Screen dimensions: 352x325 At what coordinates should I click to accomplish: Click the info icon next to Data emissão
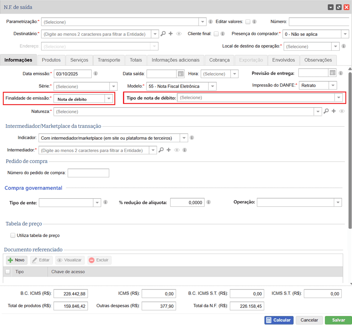pyautogui.click(x=96, y=74)
